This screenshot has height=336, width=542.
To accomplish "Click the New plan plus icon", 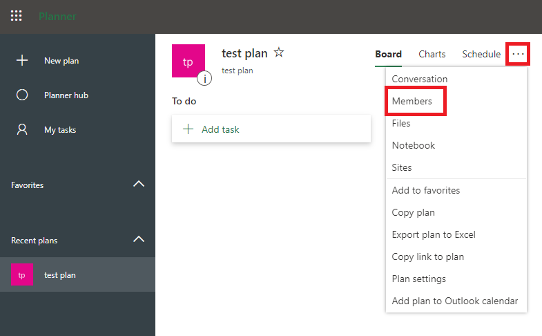I will [x=22, y=60].
